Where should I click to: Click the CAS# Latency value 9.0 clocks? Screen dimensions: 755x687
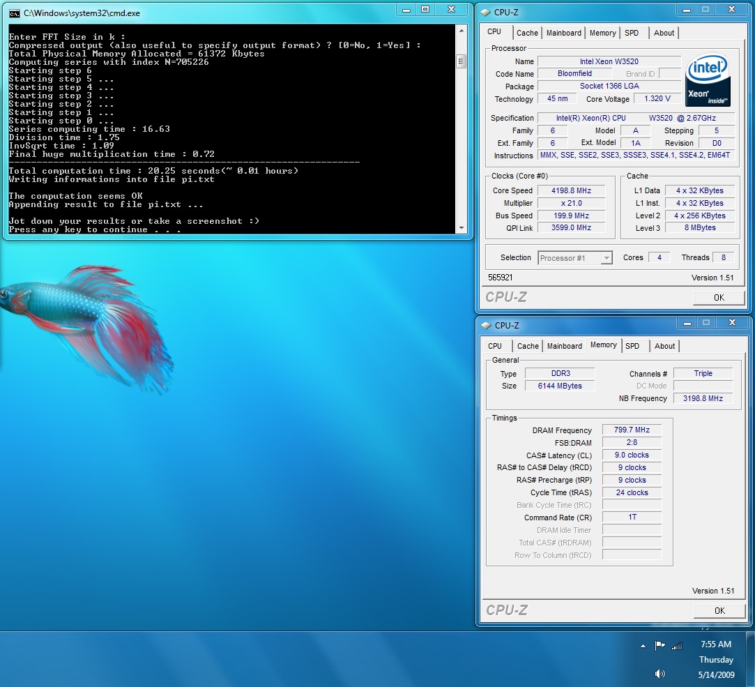coord(632,455)
